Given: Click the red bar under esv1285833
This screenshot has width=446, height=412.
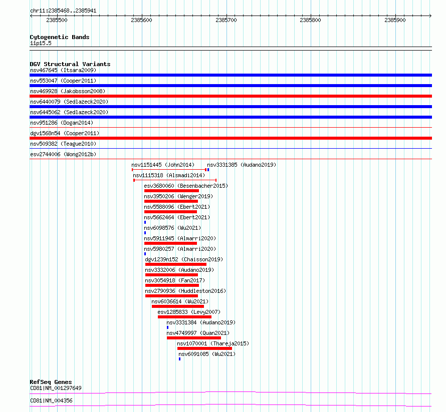Looking at the screenshot, I should 184,317.
